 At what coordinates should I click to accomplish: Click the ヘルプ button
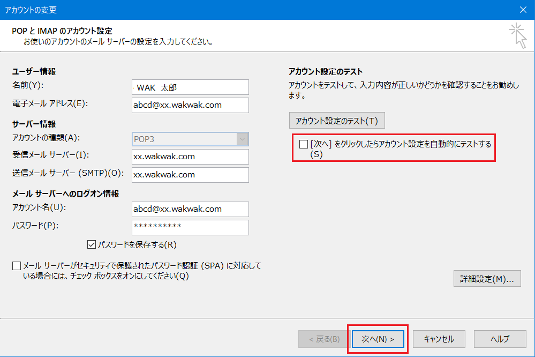point(500,339)
